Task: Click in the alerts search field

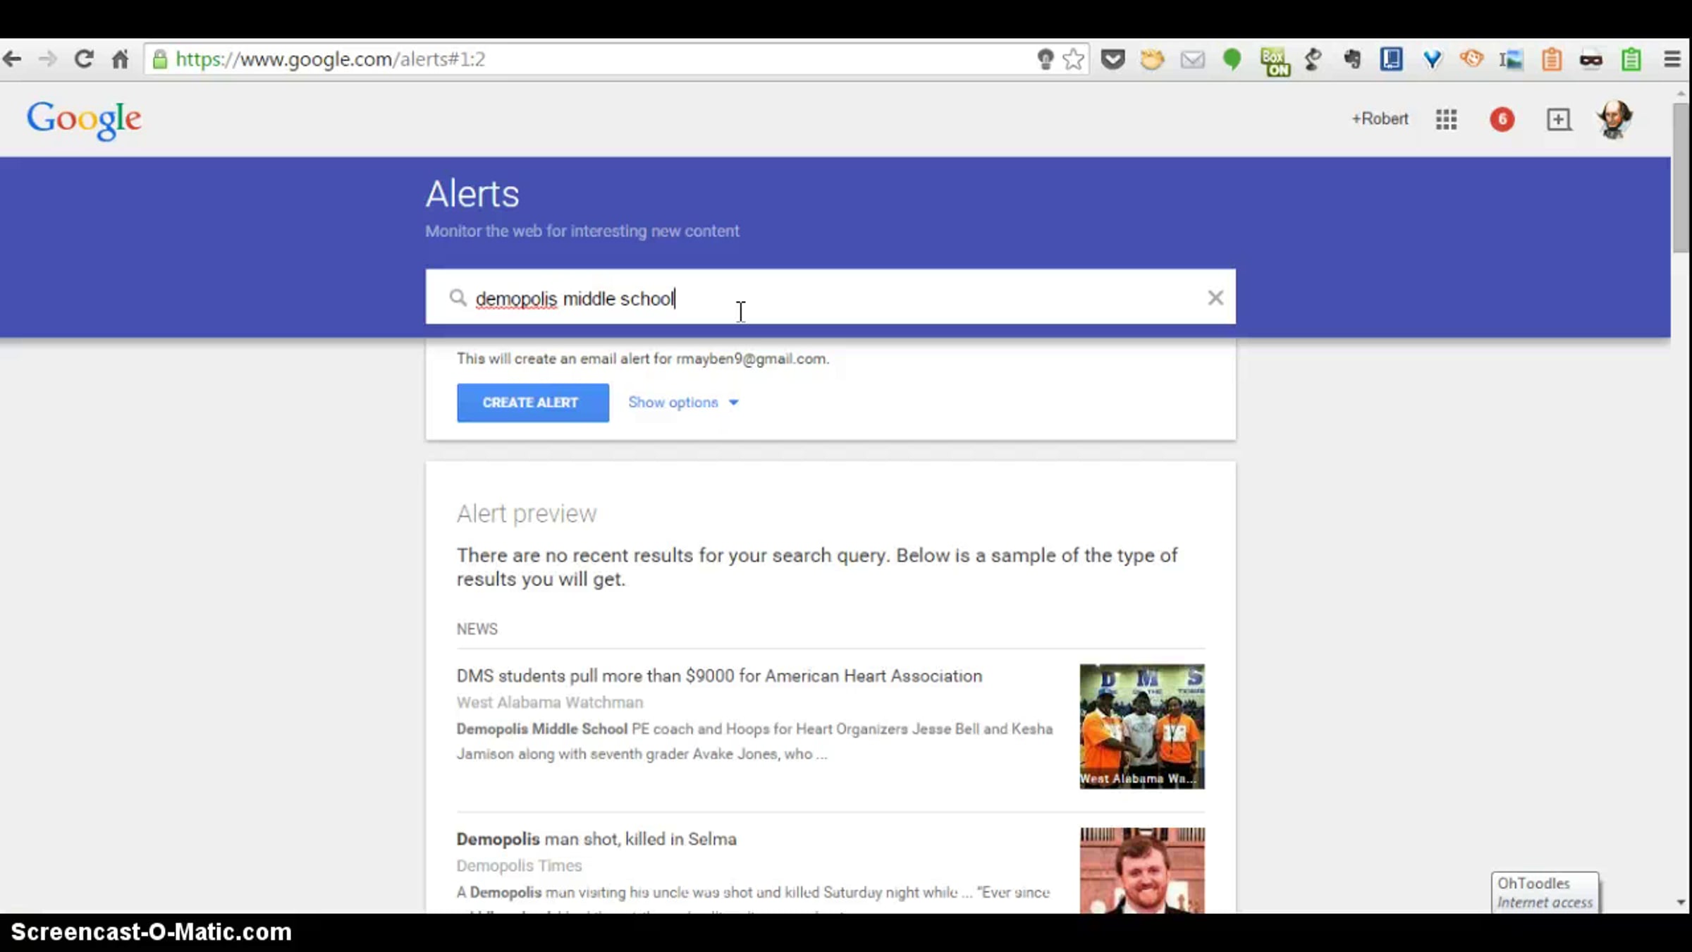Action: [830, 297]
